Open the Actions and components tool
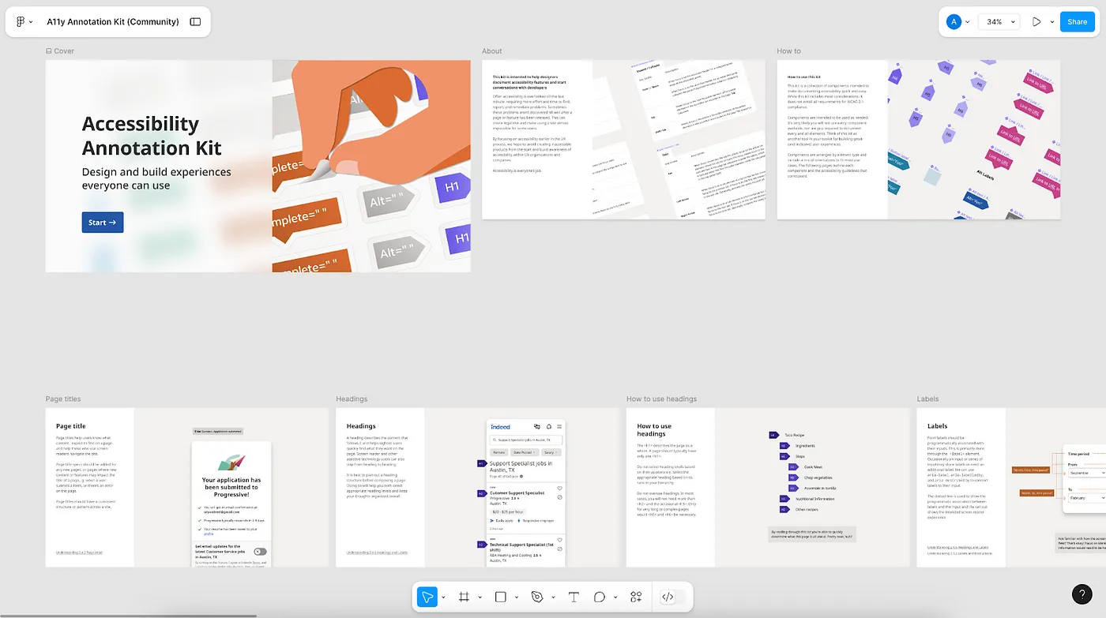Screen dimensions: 1106x618 636,597
